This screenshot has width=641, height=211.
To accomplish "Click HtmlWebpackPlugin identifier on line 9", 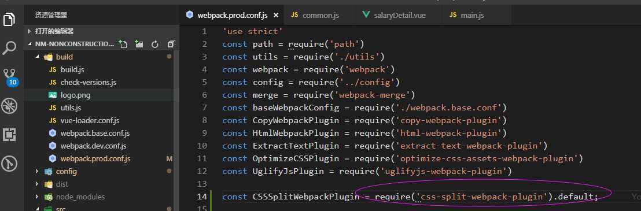I will [x=296, y=133].
